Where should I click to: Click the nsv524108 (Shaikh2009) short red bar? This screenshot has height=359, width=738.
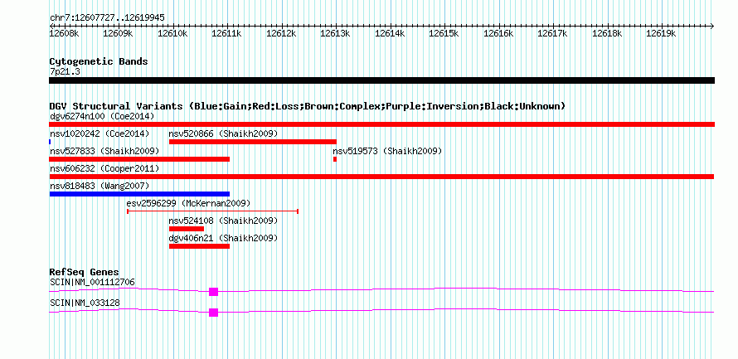[x=187, y=229]
